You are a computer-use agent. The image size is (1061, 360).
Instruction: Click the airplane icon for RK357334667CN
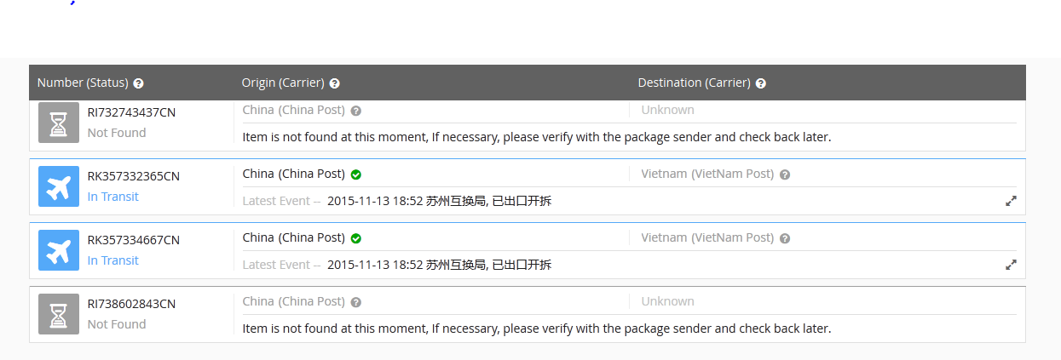tap(59, 250)
